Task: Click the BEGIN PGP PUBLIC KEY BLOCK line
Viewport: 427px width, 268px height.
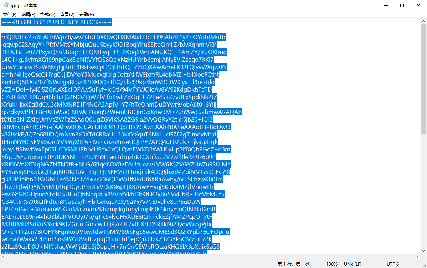Action: pos(57,22)
